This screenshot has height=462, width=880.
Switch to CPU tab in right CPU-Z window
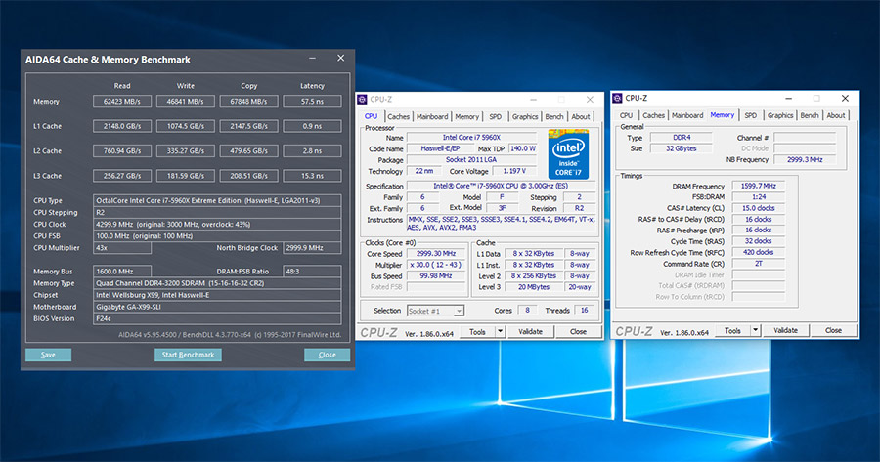click(x=627, y=115)
